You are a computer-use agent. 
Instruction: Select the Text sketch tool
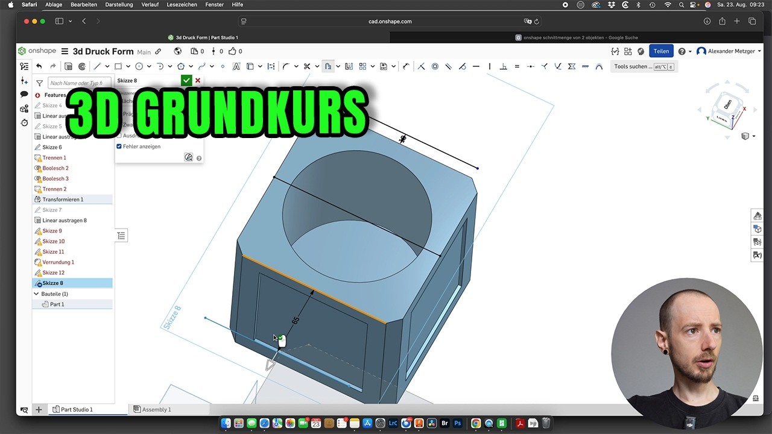pos(236,66)
